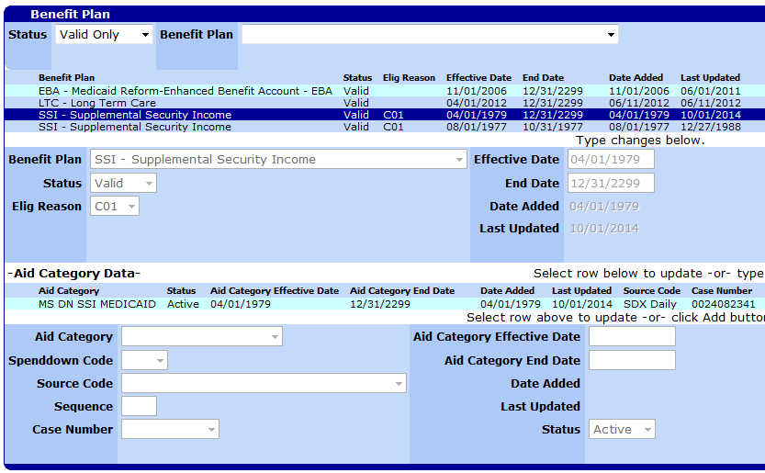Click the End Date field with 12/31/2299
This screenshot has width=765, height=473.
click(612, 183)
